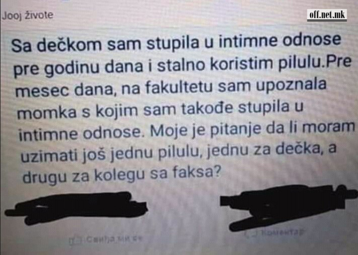Click the blacked-out name on the left

pyautogui.click(x=76, y=208)
